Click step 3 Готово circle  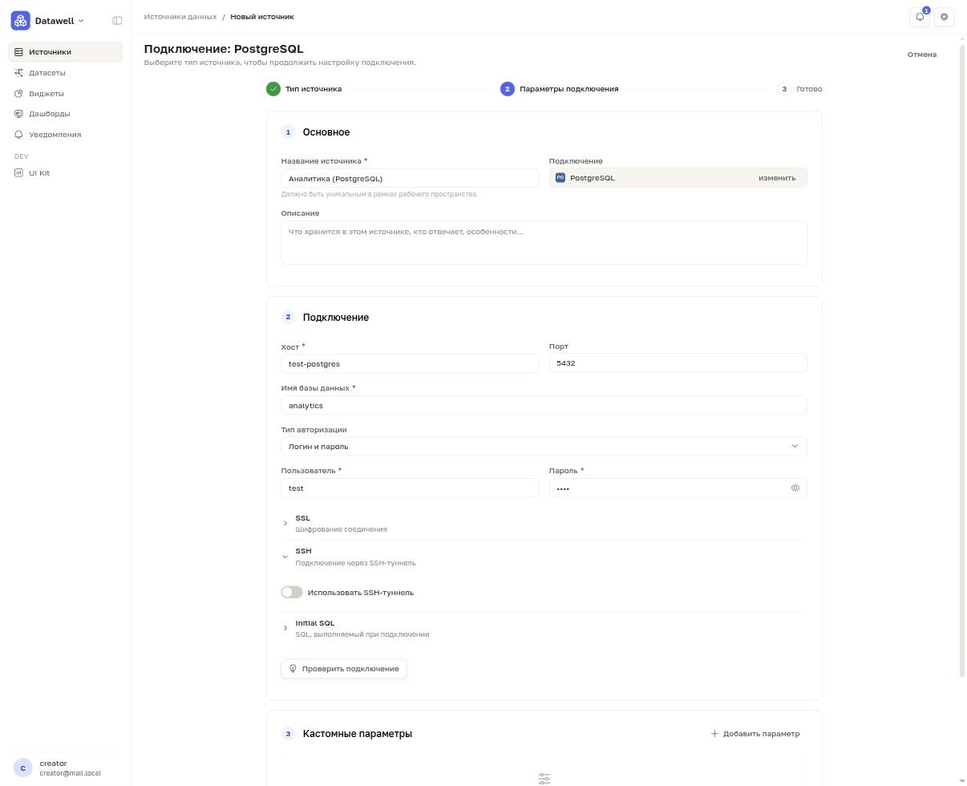784,89
